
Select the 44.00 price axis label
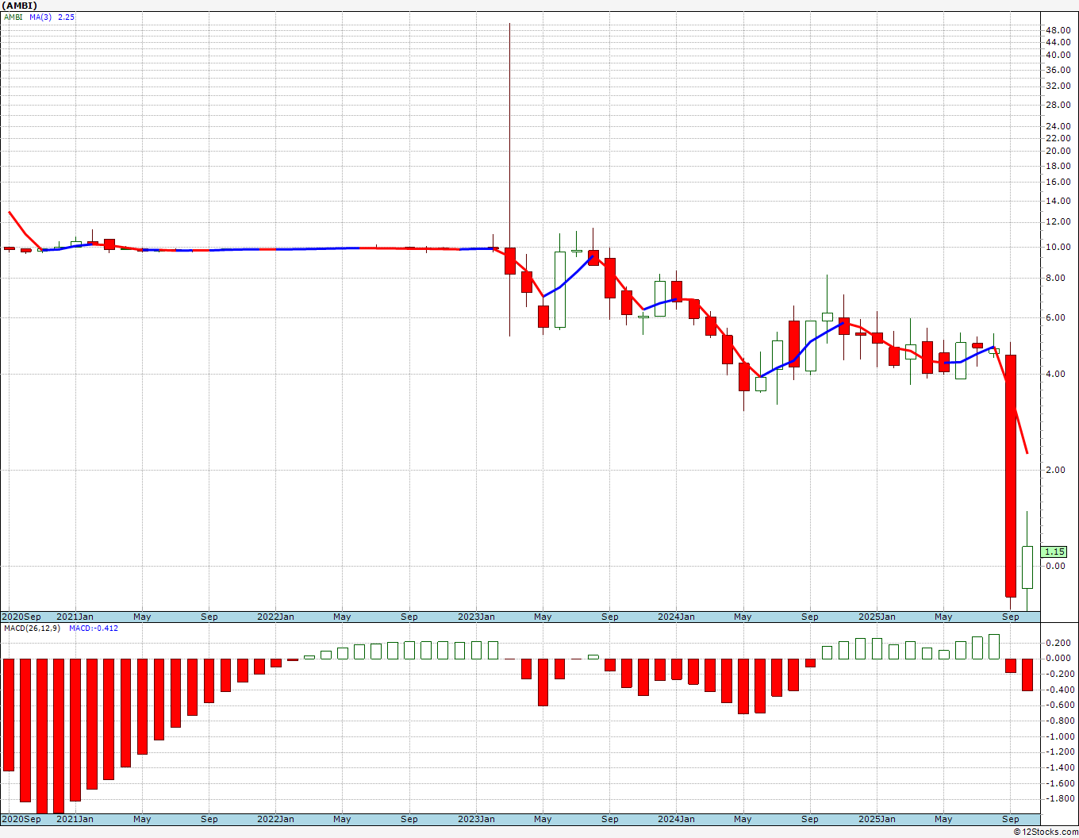click(1058, 43)
